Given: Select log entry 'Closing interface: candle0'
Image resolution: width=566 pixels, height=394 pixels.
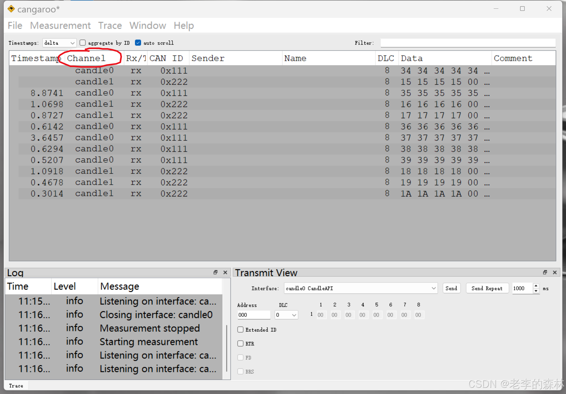Looking at the screenshot, I should [x=114, y=315].
